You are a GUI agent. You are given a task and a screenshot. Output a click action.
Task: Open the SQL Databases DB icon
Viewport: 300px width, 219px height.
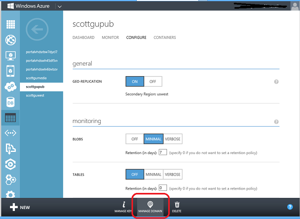point(10,102)
